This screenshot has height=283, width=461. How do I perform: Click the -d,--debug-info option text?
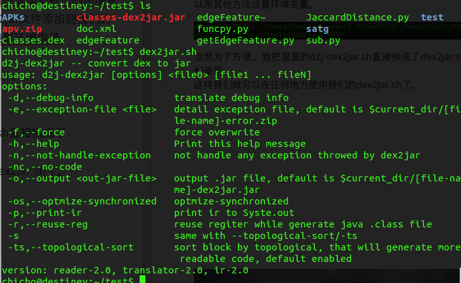51,98
